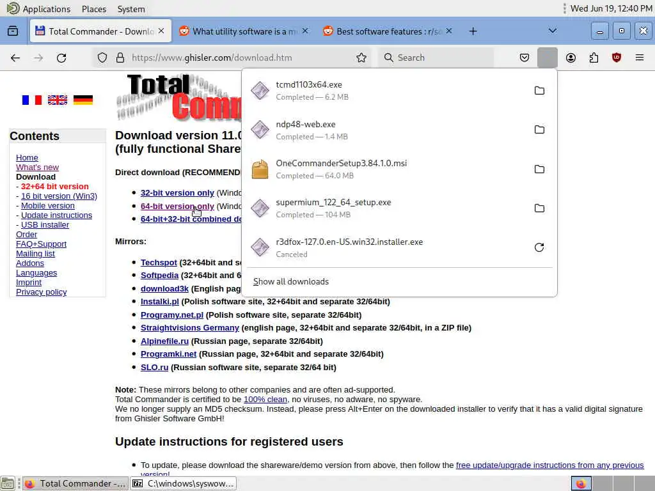Switch to C:\windows\syswow taskbar window
Viewport: 655px width, 491px height.
(x=184, y=483)
